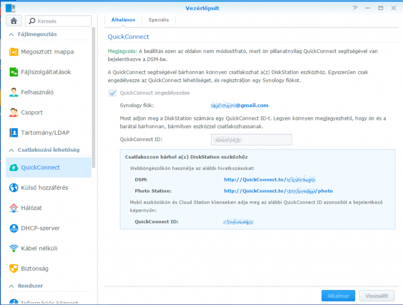Image resolution: width=403 pixels, height=305 pixels.
Task: Click the Vezérlőpult window title
Action: click(202, 8)
